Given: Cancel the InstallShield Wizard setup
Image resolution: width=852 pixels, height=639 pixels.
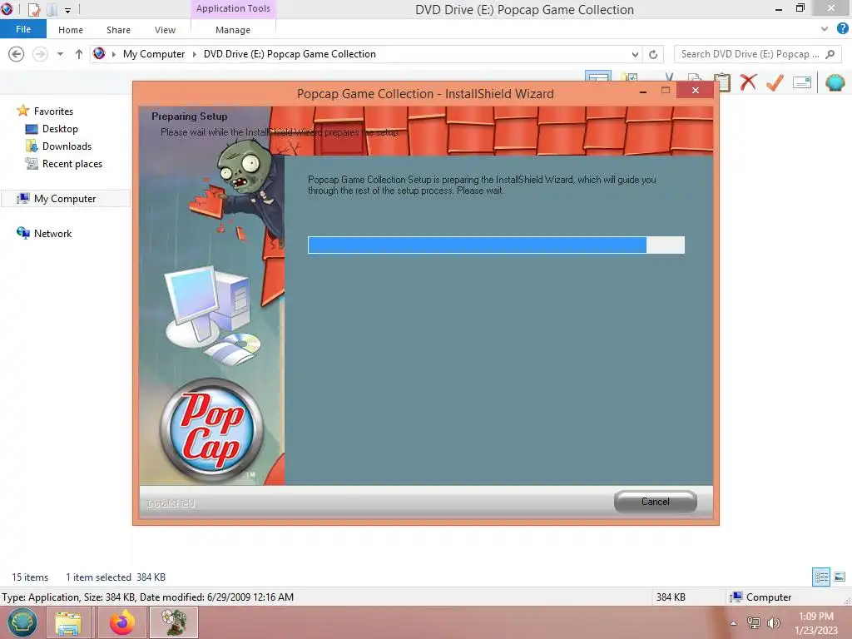Looking at the screenshot, I should point(655,502).
